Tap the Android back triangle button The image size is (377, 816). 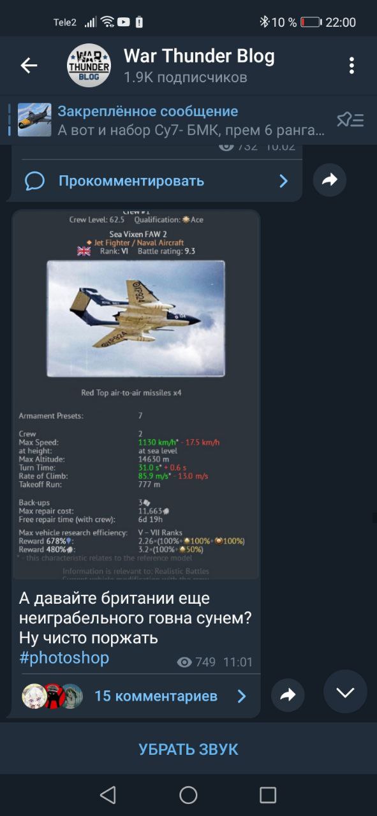pos(108,794)
